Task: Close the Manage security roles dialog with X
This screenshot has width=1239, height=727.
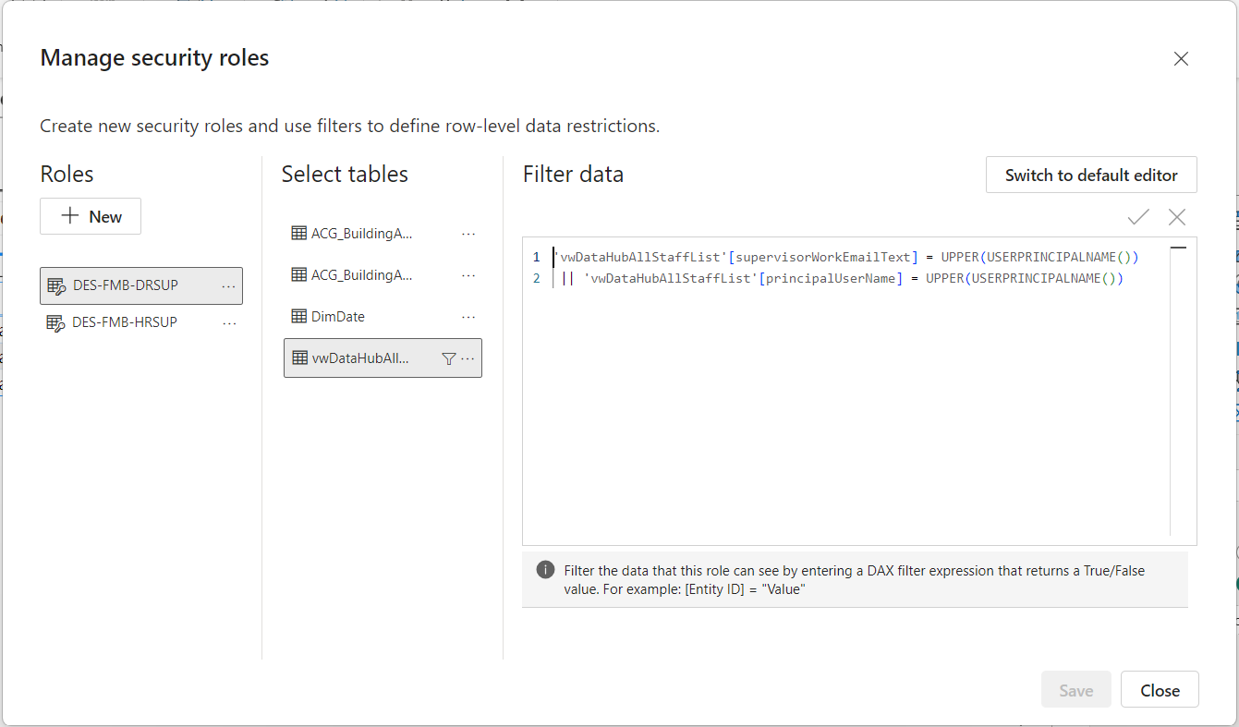Action: 1180,59
